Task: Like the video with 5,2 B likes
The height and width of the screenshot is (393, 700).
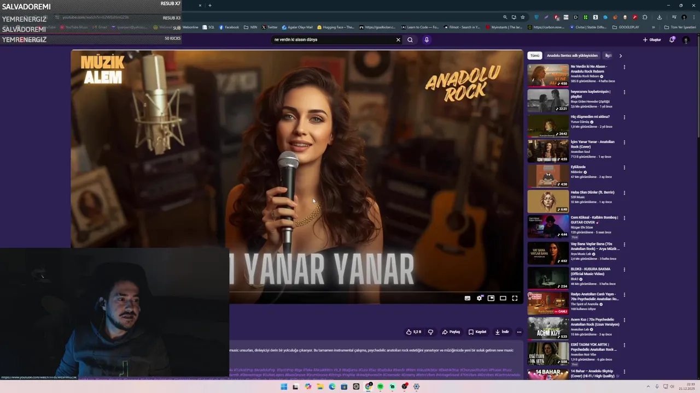Action: (413, 332)
